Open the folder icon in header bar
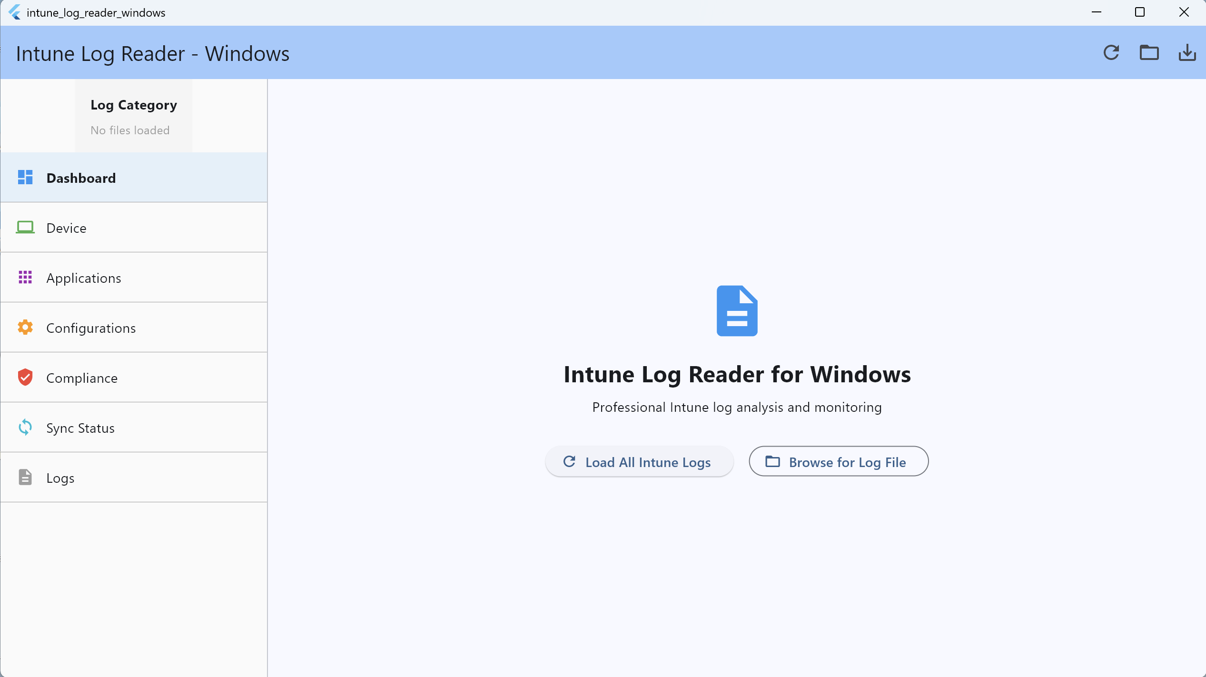 point(1149,52)
